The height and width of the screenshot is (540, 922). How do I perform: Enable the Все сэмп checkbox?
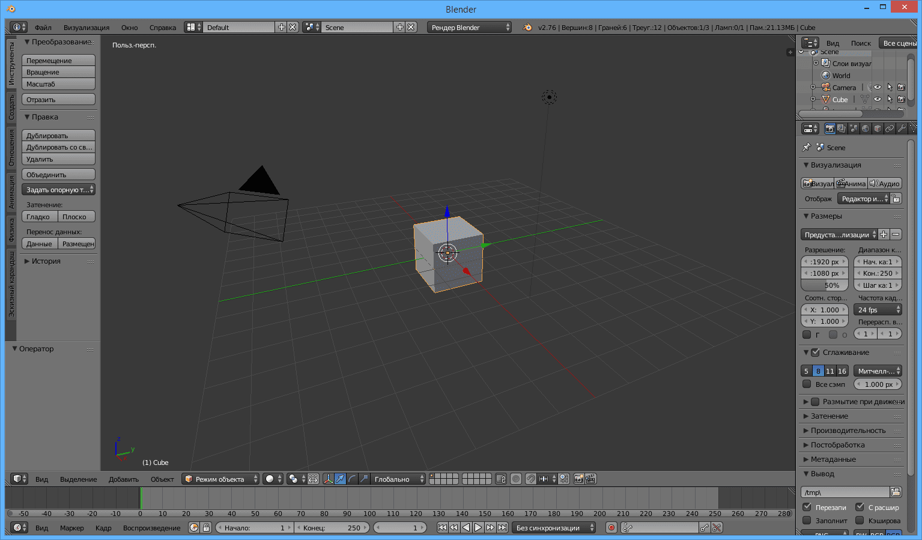(x=807, y=384)
